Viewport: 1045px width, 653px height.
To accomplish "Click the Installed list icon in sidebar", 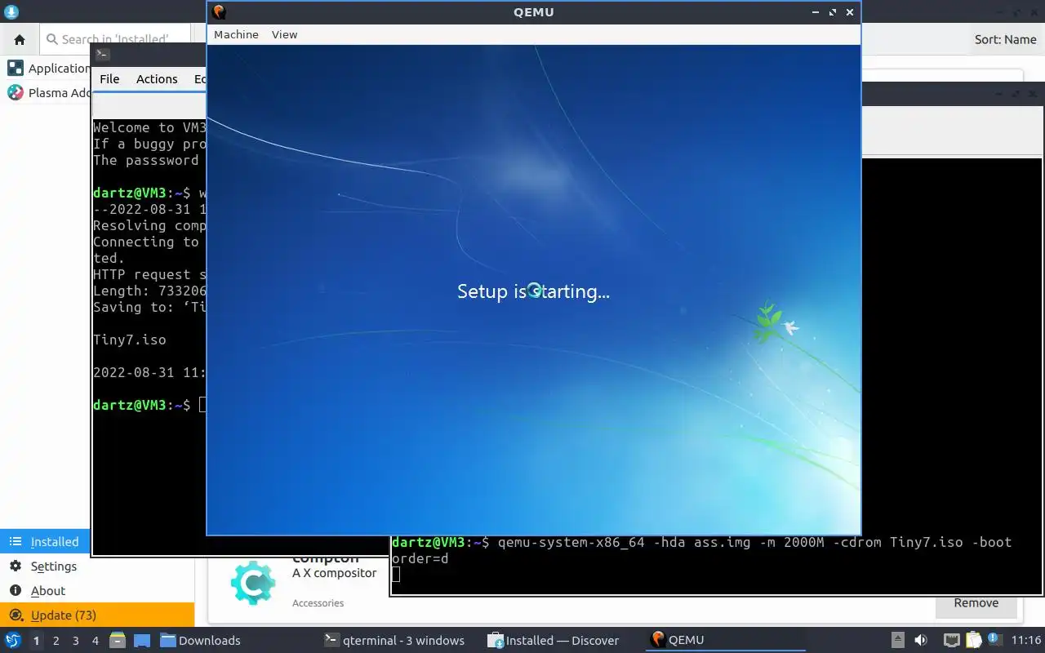I will (x=16, y=542).
